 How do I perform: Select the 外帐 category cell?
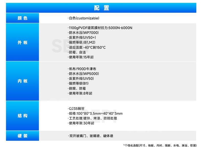pyautogui.click(x=23, y=42)
